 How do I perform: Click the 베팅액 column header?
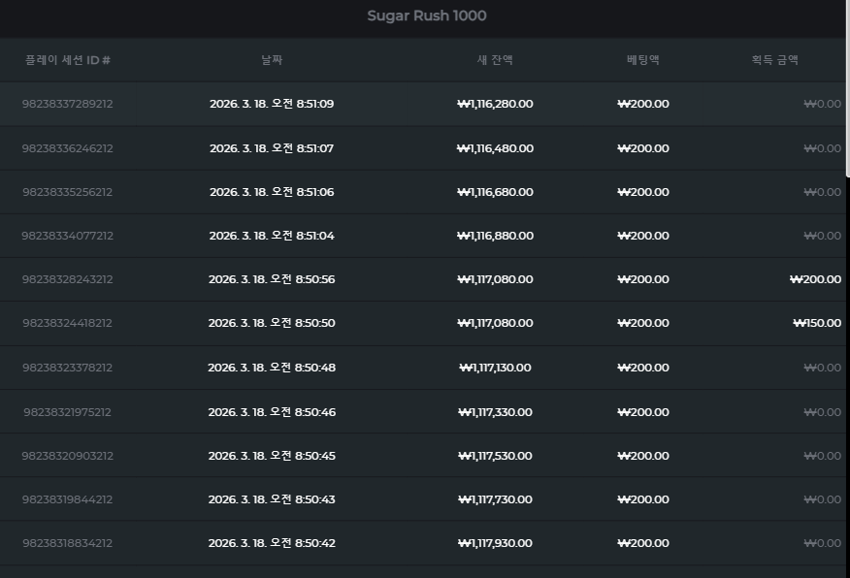point(643,59)
